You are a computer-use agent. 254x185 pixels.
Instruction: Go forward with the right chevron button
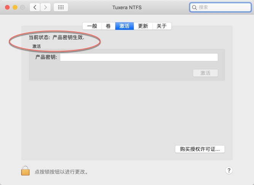coord(45,7)
